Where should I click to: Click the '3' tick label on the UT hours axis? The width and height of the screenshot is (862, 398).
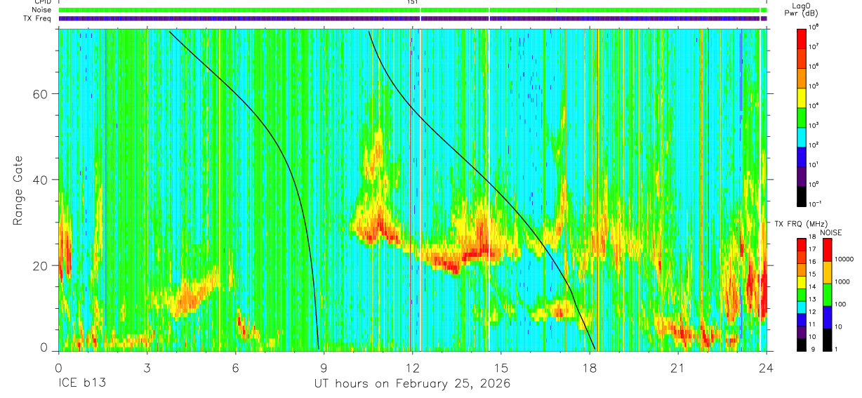point(147,367)
